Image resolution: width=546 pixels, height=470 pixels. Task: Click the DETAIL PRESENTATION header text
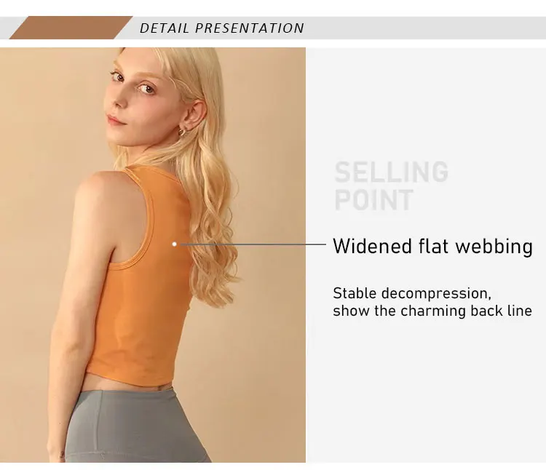[x=222, y=28]
